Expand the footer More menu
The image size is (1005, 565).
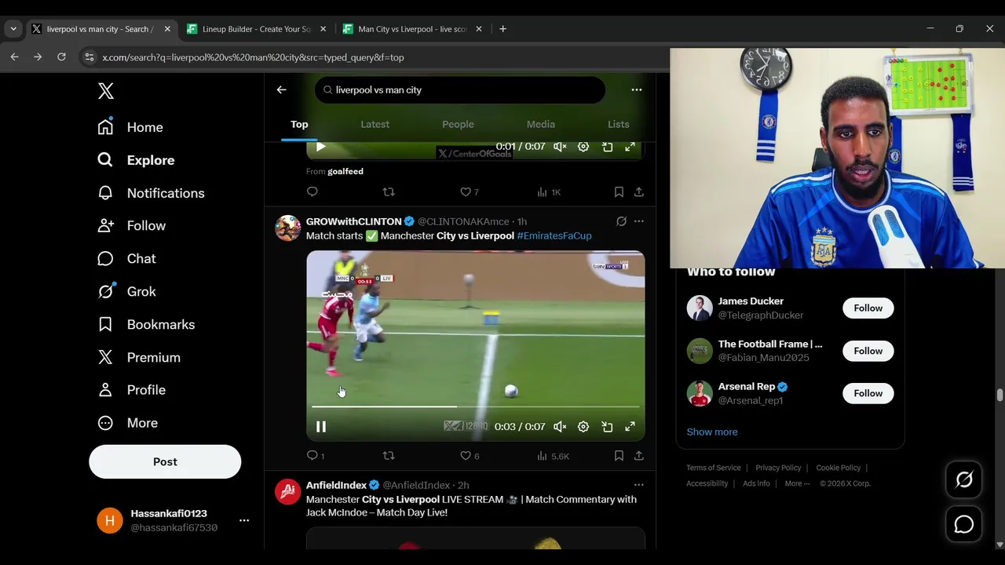pos(797,483)
